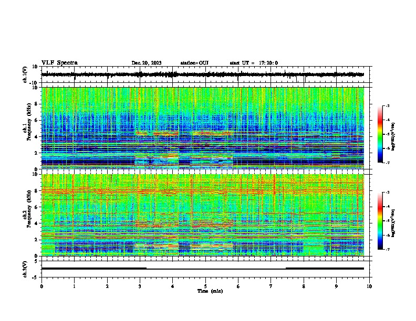The width and height of the screenshot is (416, 321).
Task: Click the ch.1 spectrogram color scale bar
Action: click(380, 134)
